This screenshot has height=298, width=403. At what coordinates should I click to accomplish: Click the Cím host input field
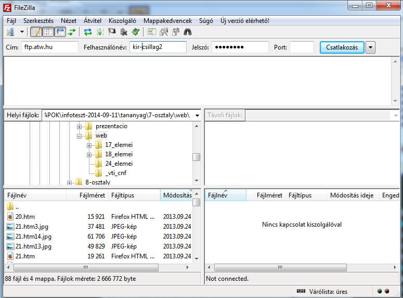coord(50,47)
